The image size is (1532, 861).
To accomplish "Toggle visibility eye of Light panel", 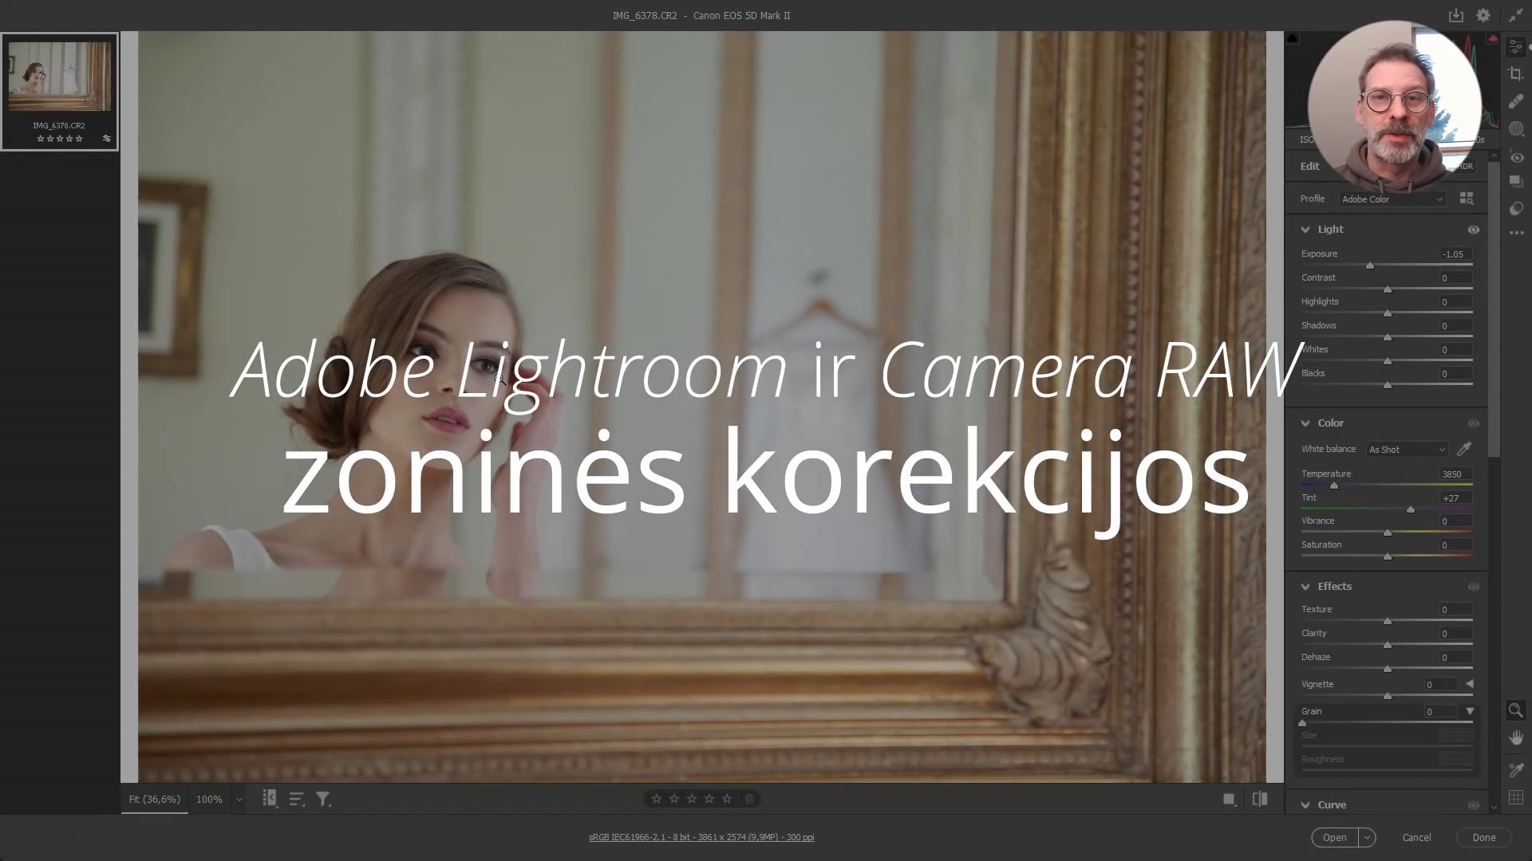I will [1474, 230].
